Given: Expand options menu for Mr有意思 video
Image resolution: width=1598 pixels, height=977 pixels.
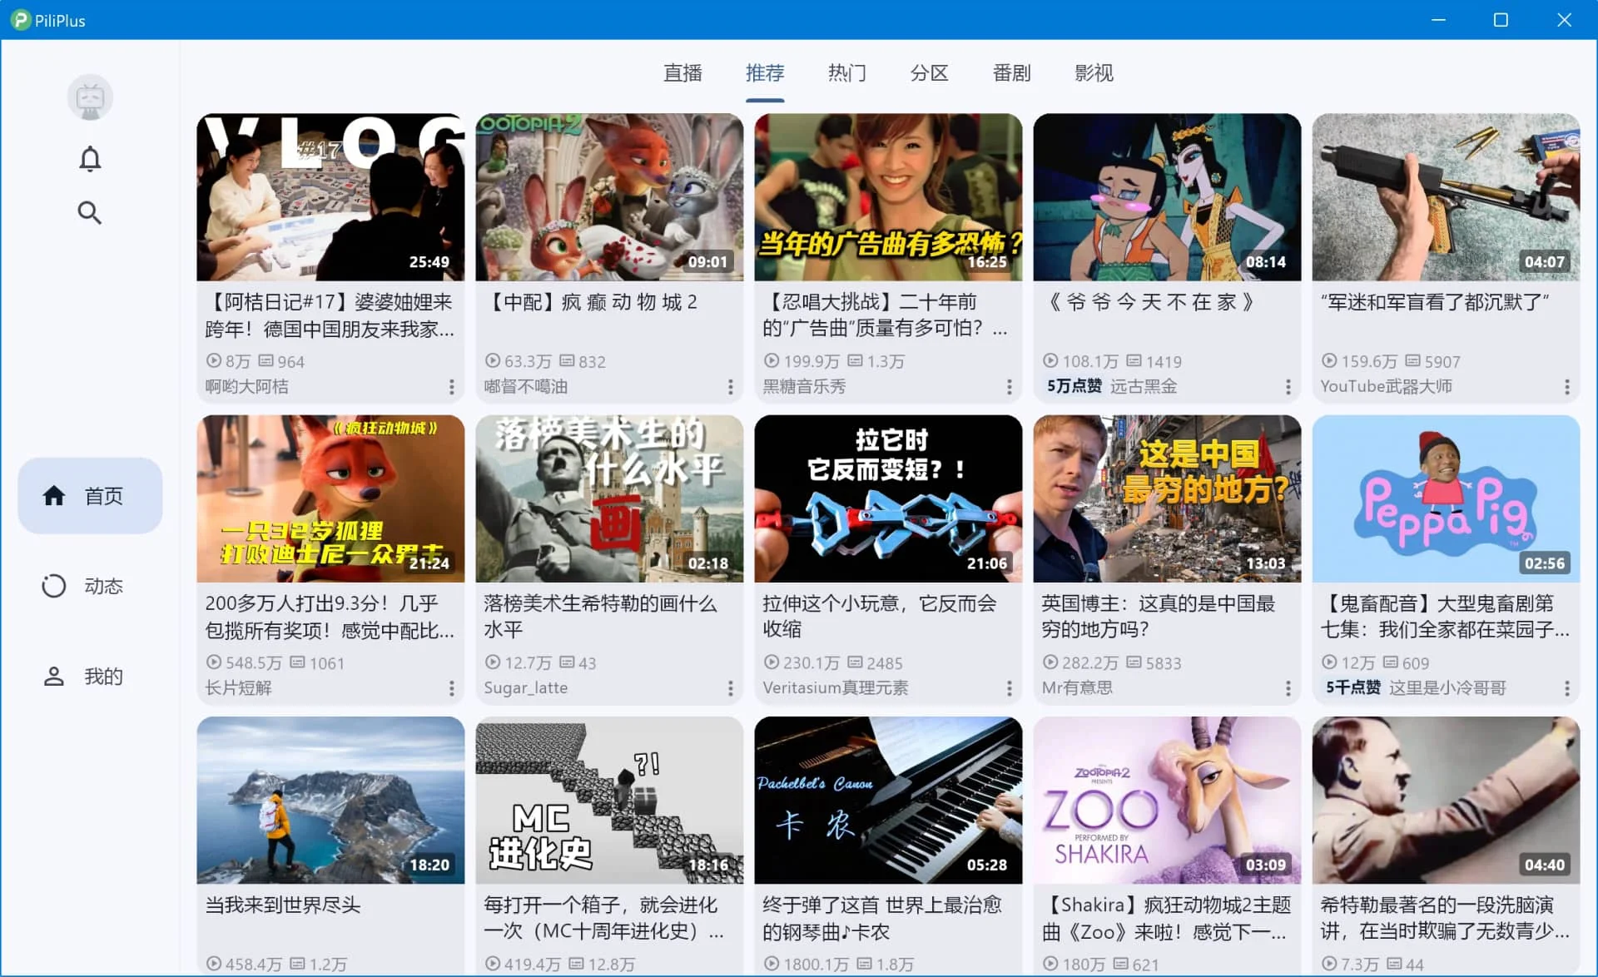Looking at the screenshot, I should (1288, 688).
